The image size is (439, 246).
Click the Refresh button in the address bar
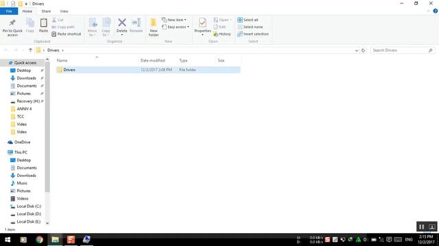point(363,51)
